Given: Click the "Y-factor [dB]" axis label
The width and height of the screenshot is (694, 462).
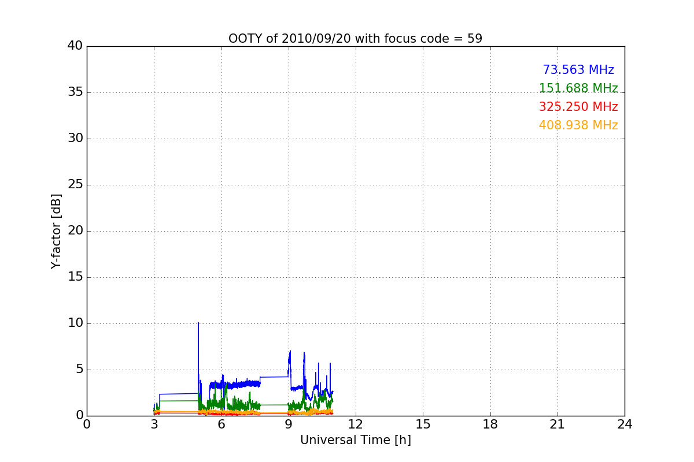Looking at the screenshot, I should click(x=56, y=231).
